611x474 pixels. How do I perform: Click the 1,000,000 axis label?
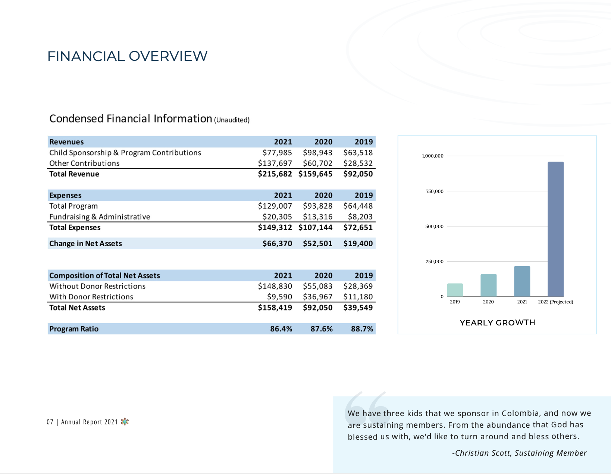point(433,156)
